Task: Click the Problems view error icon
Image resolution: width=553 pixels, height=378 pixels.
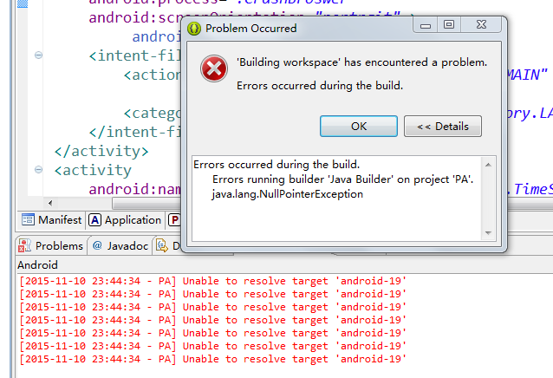Action: coord(24,245)
